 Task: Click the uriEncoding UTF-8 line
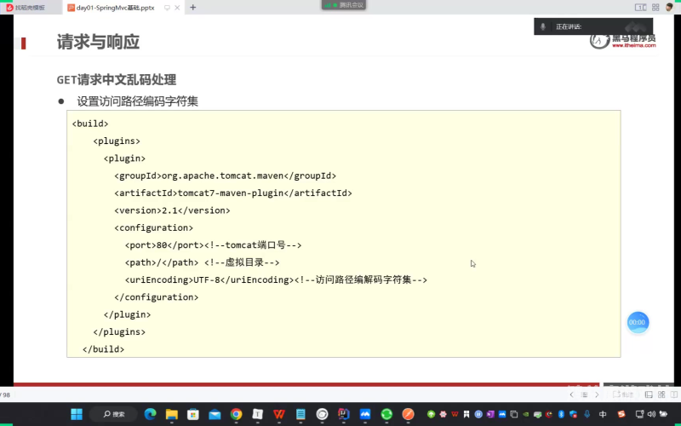[276, 280]
